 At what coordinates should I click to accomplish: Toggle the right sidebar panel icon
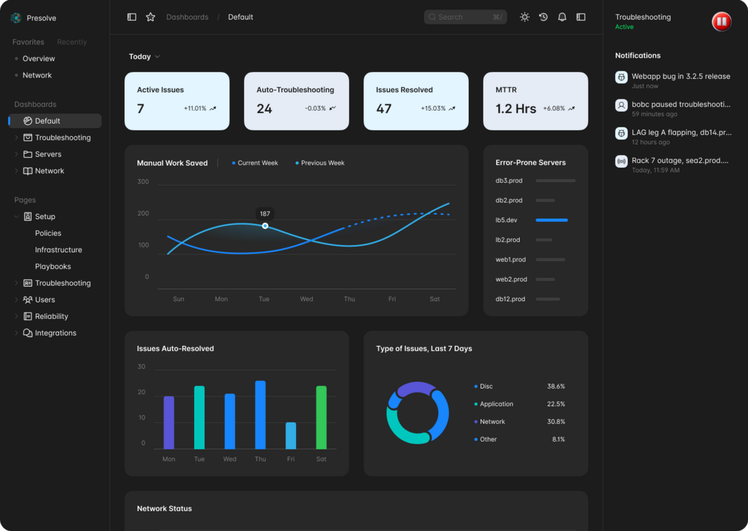(581, 17)
